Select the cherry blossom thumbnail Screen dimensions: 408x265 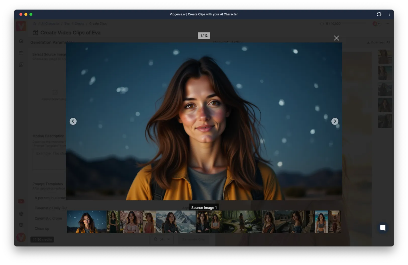click(x=131, y=222)
